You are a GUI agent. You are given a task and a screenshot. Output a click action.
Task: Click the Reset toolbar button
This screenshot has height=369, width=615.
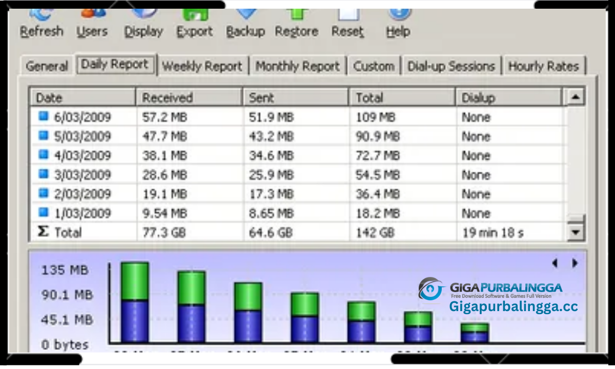pos(347,23)
